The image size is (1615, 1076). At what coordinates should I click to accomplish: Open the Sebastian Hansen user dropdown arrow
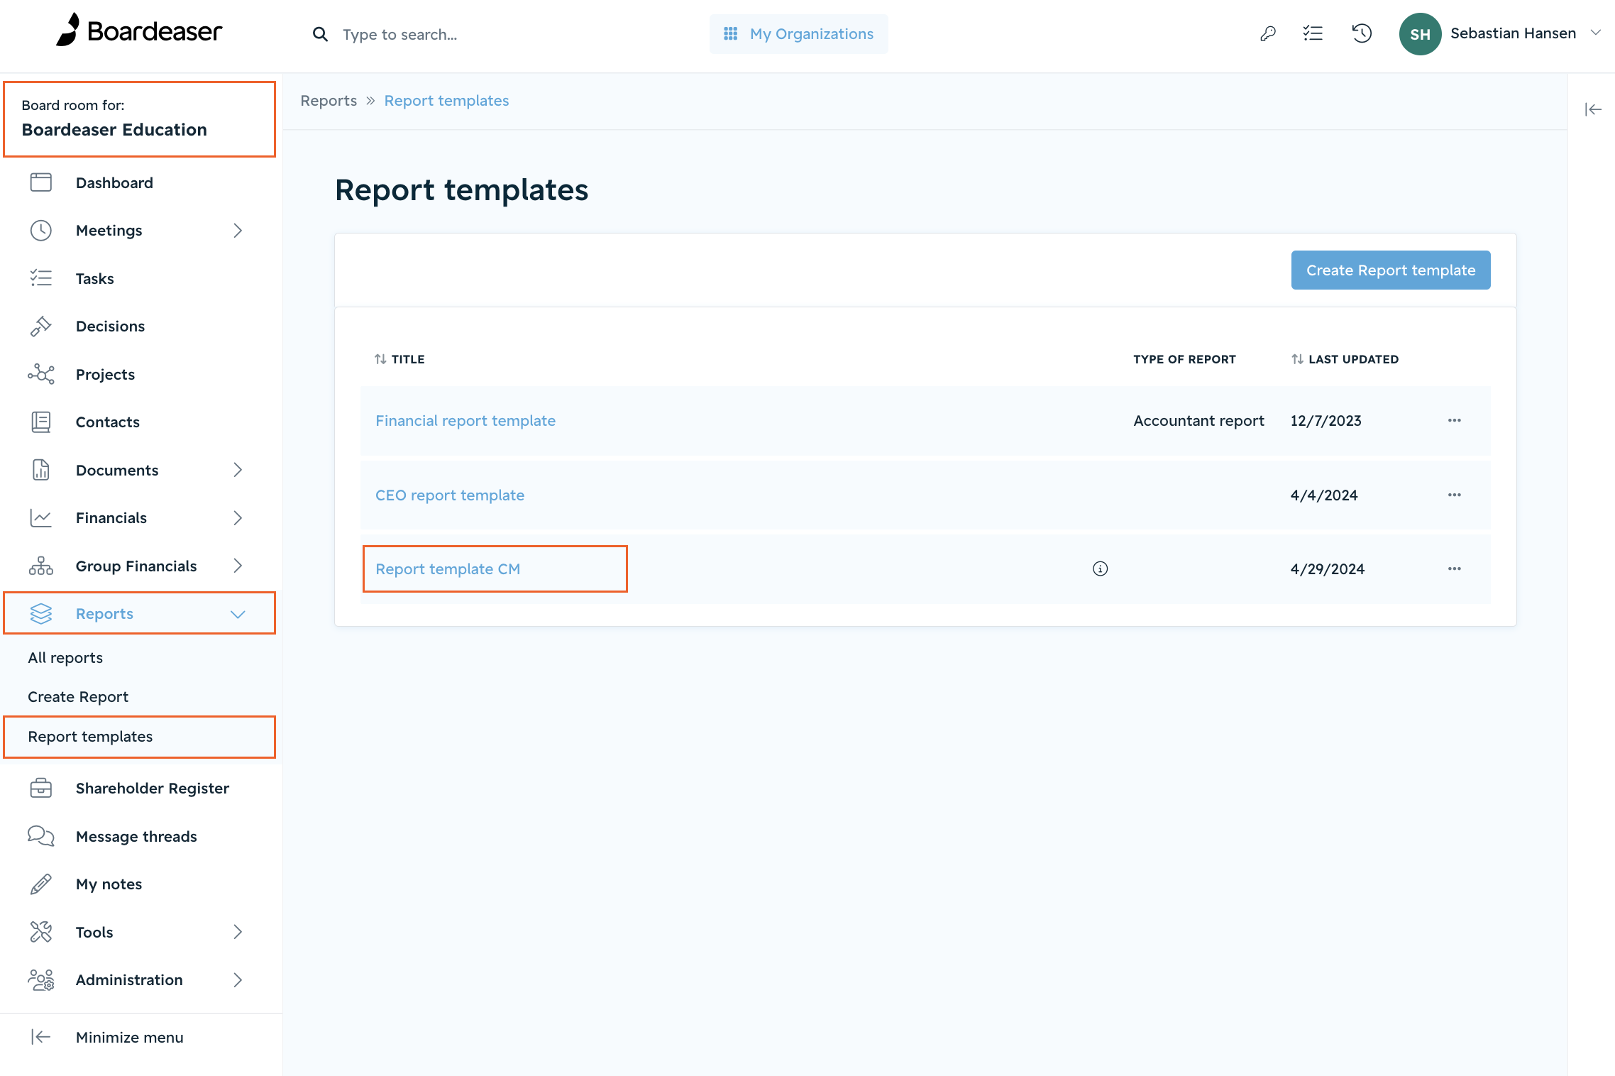(1596, 33)
